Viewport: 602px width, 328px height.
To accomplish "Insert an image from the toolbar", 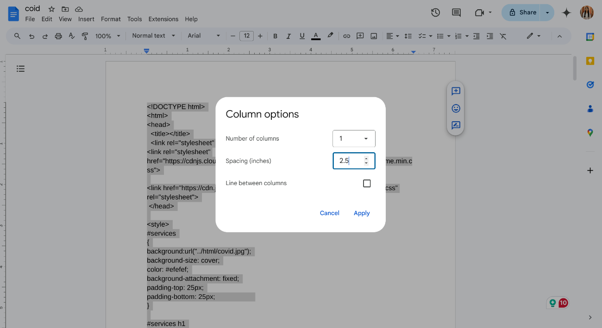I will point(373,36).
